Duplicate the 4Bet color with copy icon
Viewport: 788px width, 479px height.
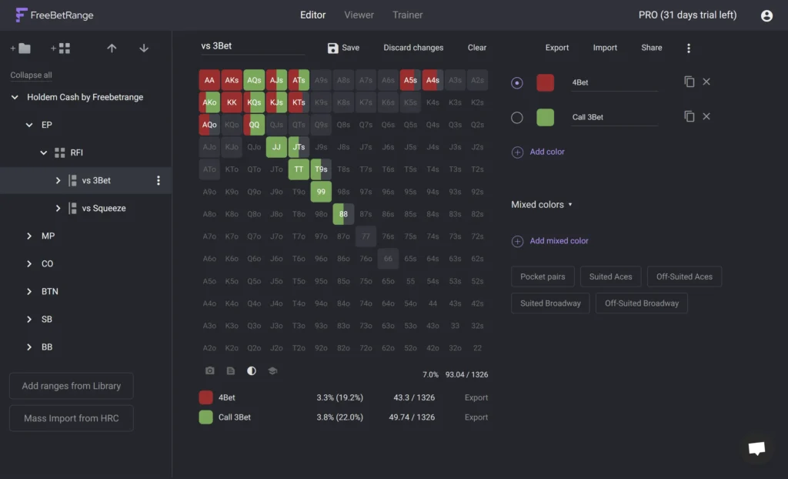point(689,82)
